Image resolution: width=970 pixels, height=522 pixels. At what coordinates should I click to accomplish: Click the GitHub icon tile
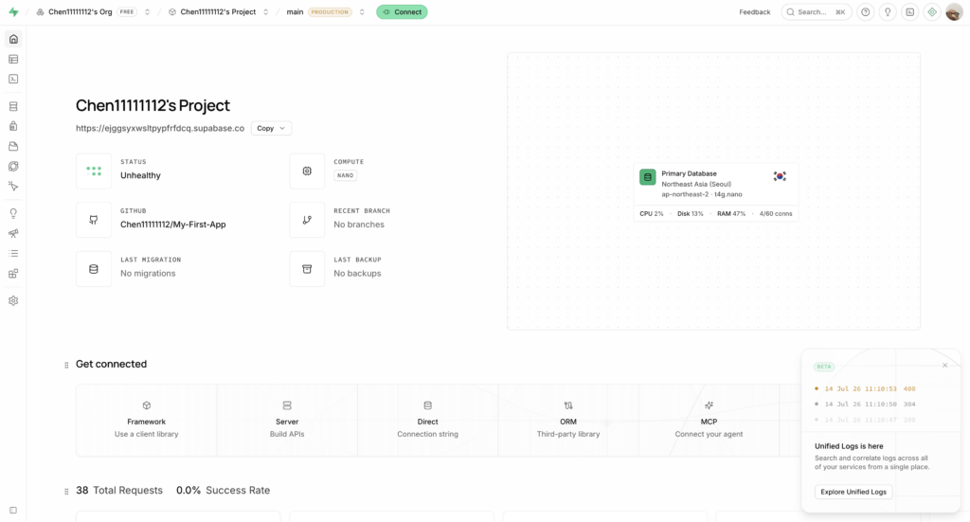click(x=94, y=220)
